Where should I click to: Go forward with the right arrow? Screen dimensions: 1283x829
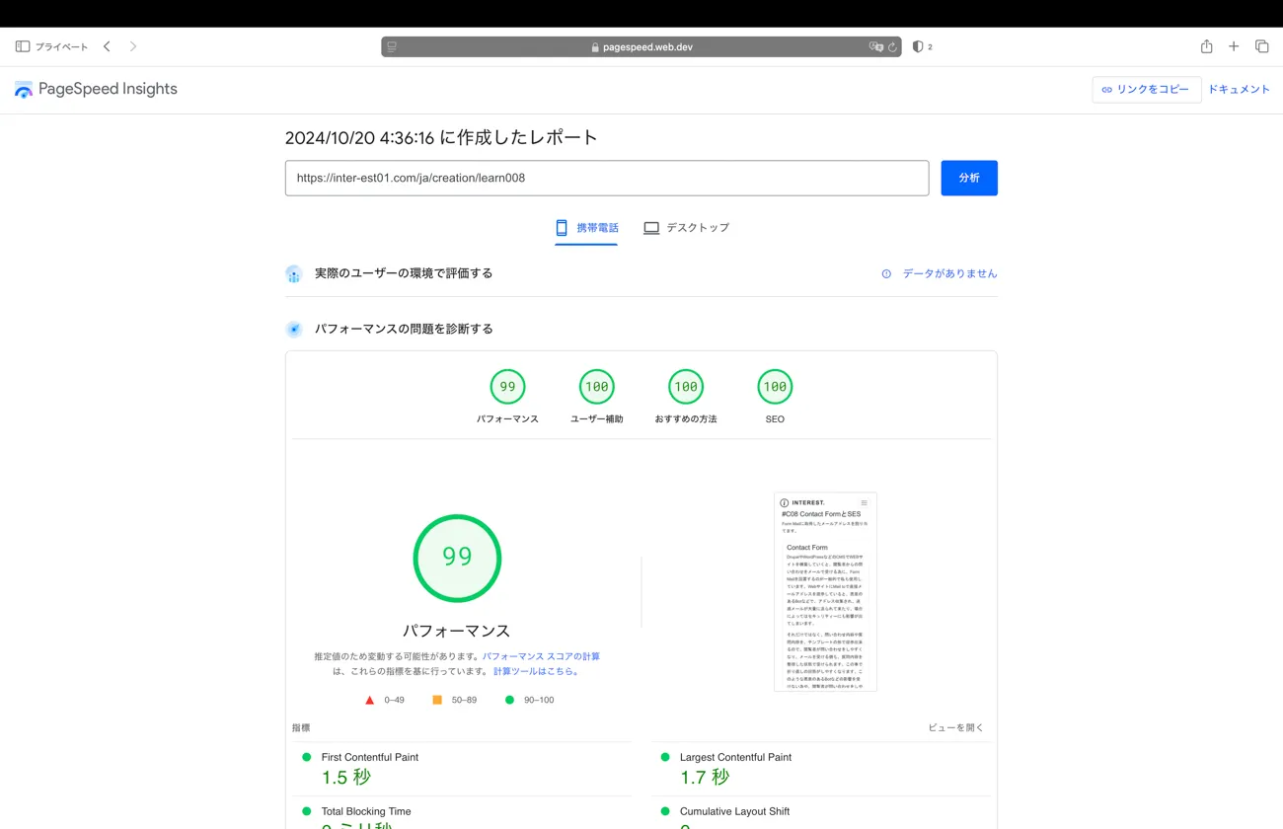coord(133,46)
